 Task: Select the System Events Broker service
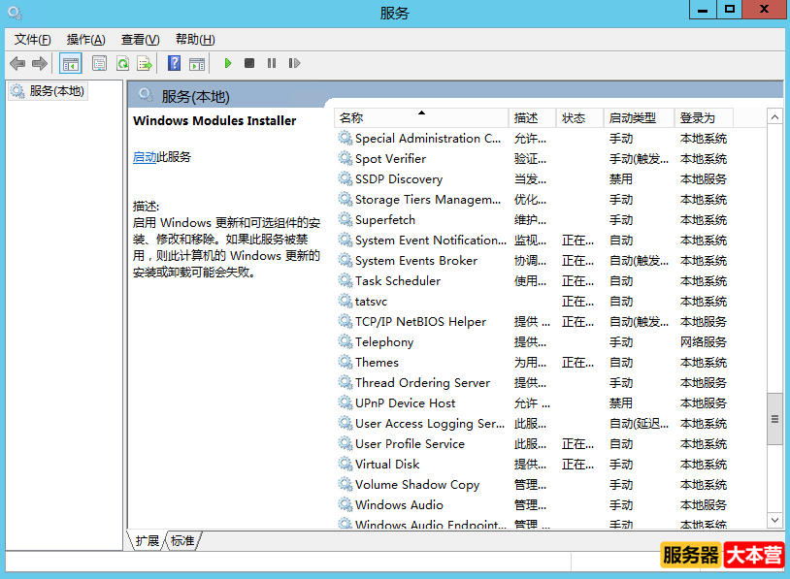533,261
